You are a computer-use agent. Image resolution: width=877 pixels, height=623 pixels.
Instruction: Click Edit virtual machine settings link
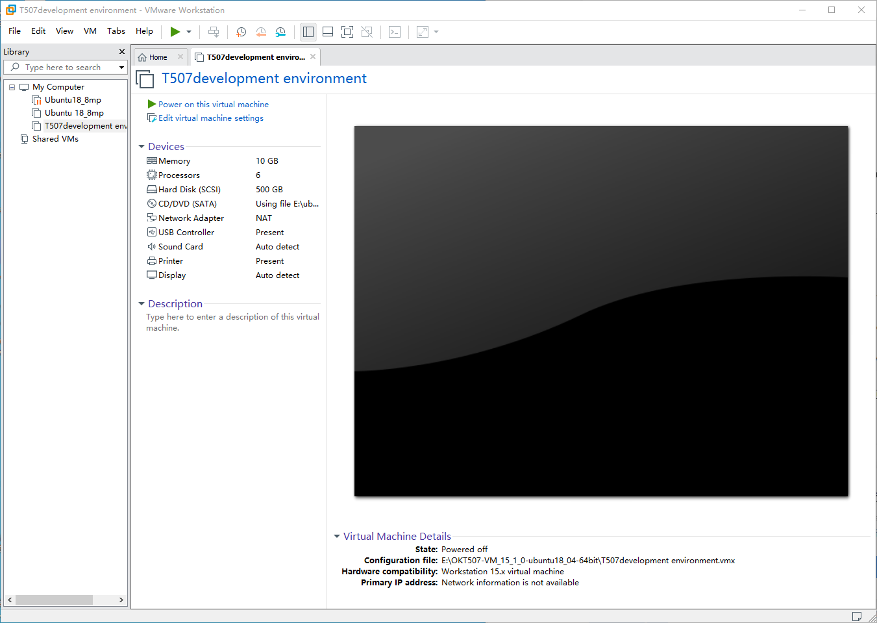pyautogui.click(x=210, y=118)
